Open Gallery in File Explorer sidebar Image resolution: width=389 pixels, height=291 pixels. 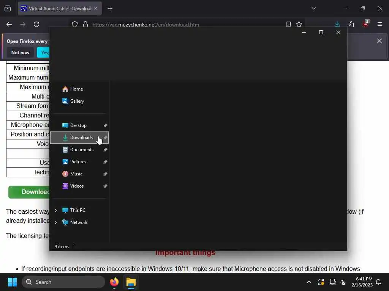pyautogui.click(x=79, y=101)
